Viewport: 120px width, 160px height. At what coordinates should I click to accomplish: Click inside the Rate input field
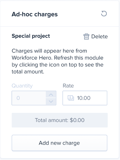pyautogui.click(x=85, y=98)
